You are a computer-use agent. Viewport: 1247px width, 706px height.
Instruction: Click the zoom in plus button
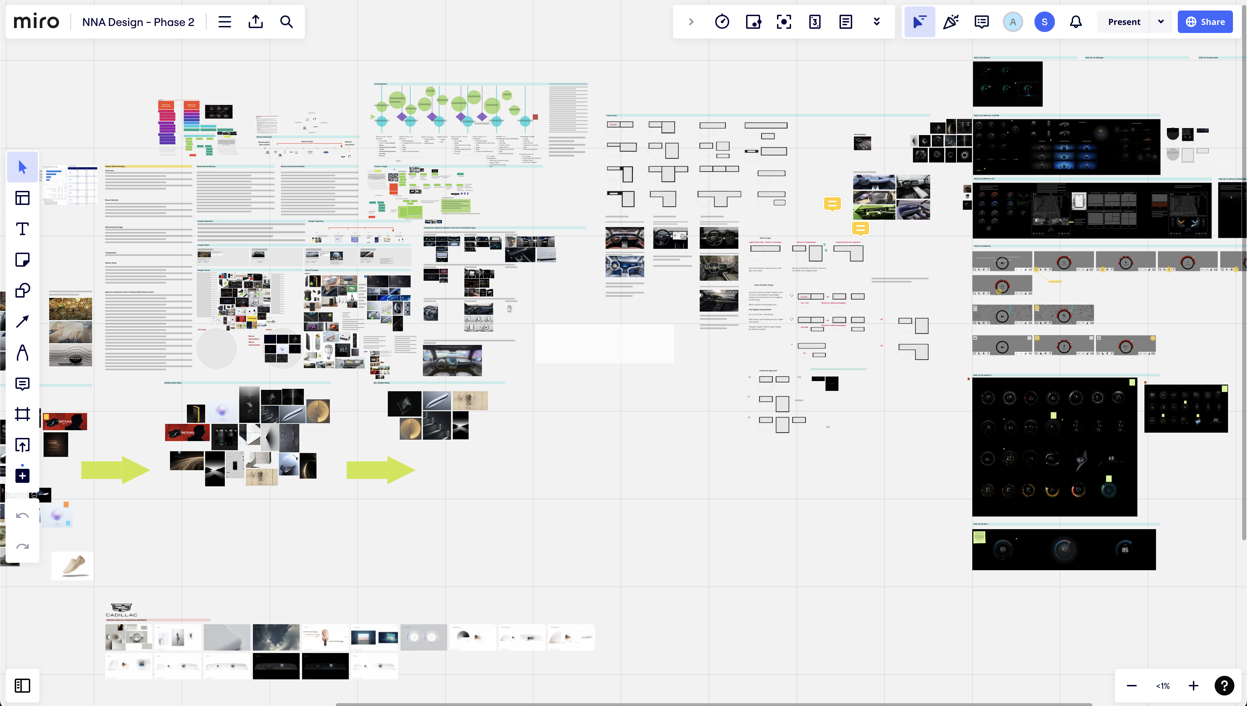pos(1194,686)
